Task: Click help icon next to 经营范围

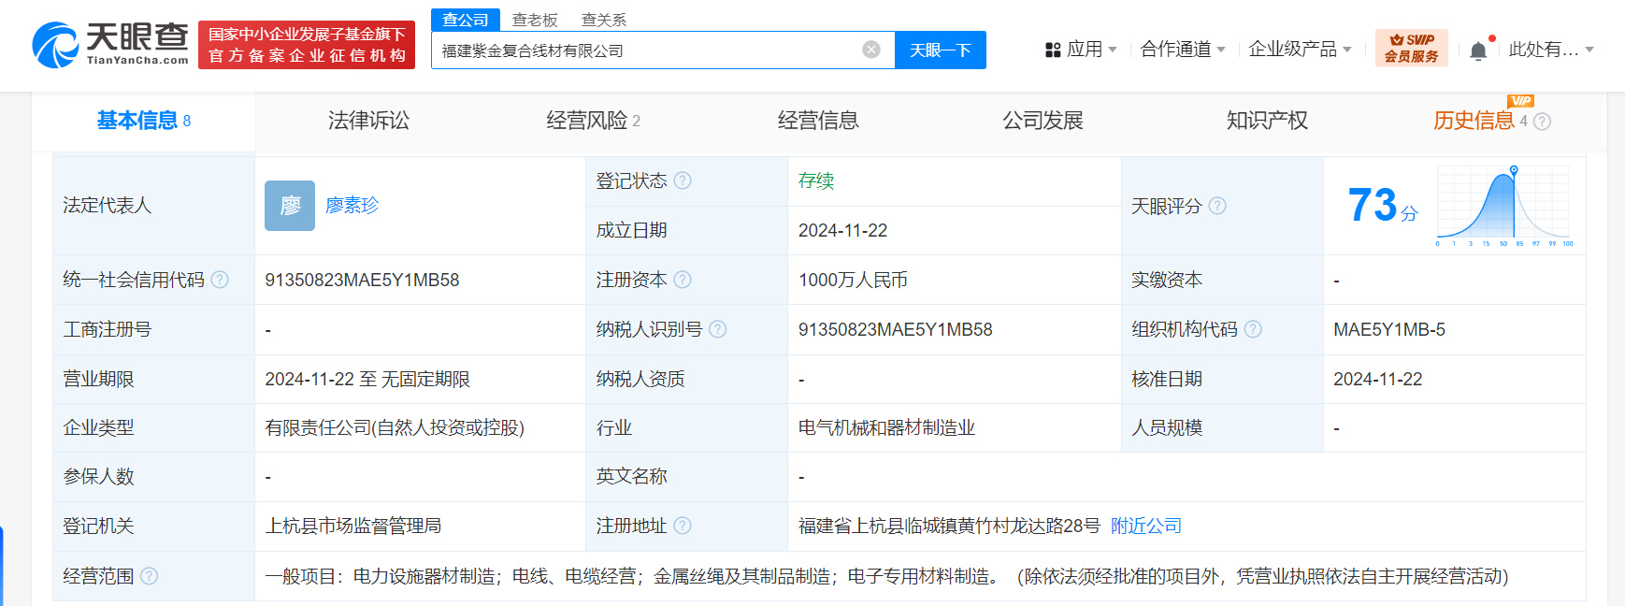Action: click(x=149, y=576)
